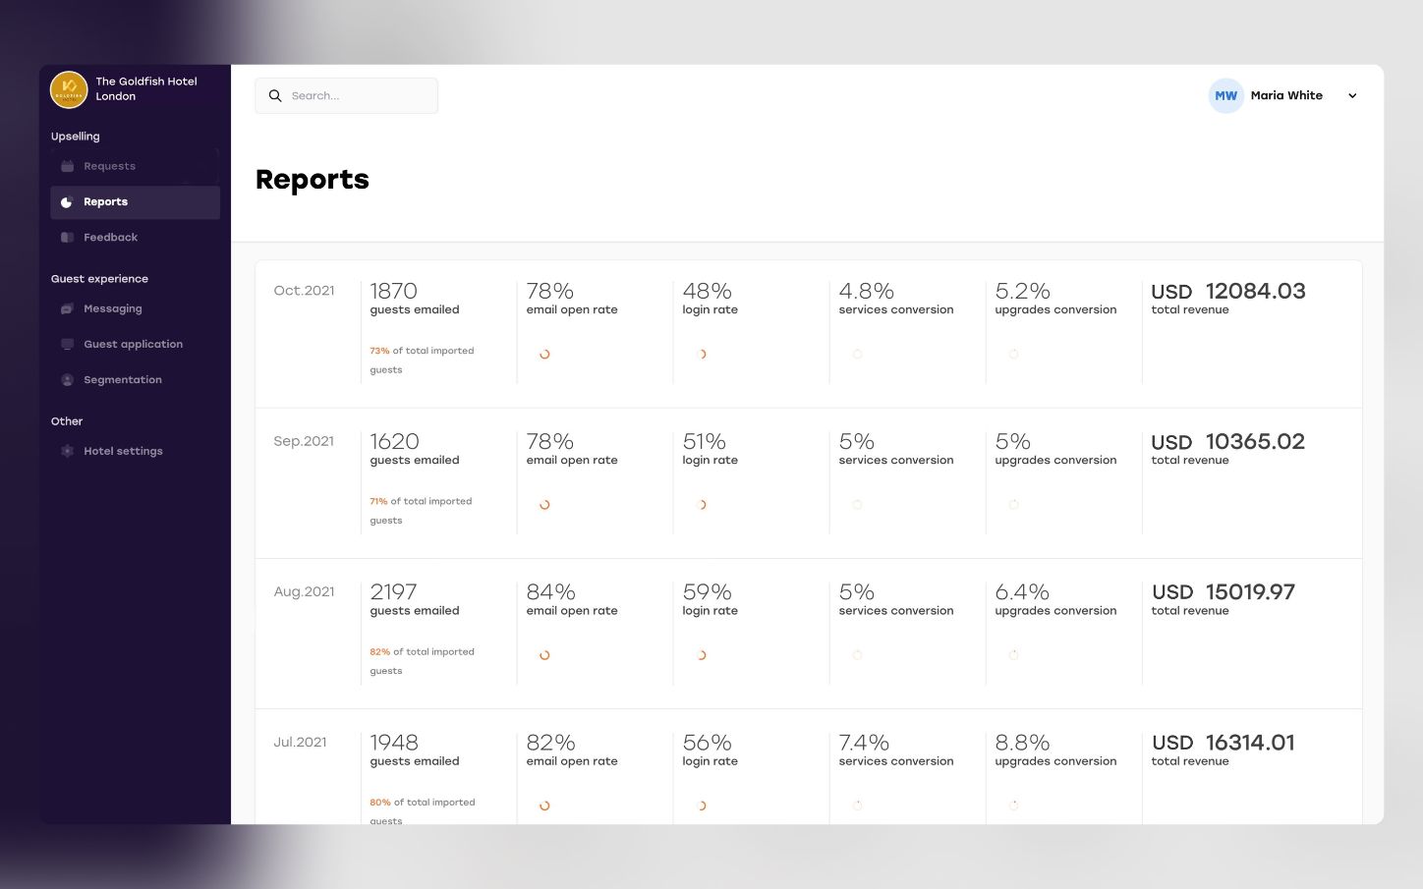The height and width of the screenshot is (889, 1423).
Task: Click Aug.2021 upgrades conversion ring
Action: (1013, 655)
